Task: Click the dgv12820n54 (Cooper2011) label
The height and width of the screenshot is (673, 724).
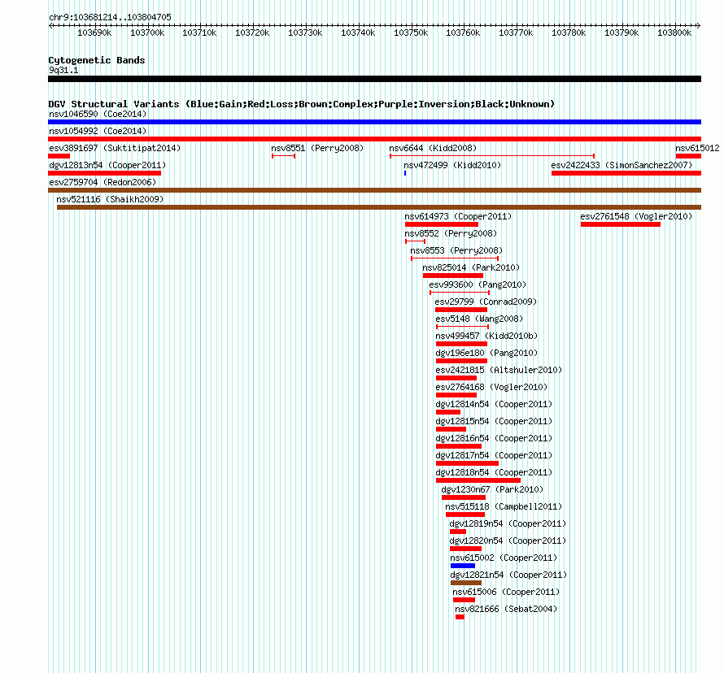Action: [x=508, y=541]
